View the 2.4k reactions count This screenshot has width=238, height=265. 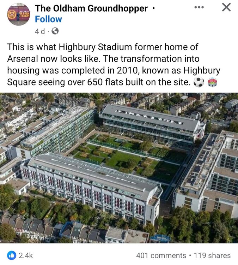coord(25,255)
